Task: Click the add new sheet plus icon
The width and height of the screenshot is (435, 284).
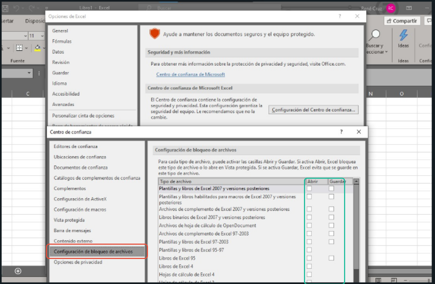Action: [x=18, y=271]
